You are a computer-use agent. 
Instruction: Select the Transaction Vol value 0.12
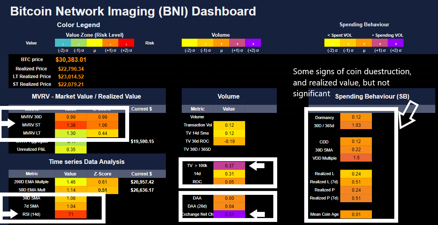click(229, 125)
